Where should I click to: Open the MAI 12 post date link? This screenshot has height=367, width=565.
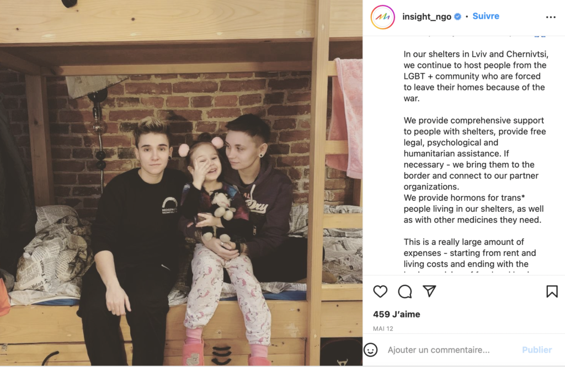click(x=383, y=328)
